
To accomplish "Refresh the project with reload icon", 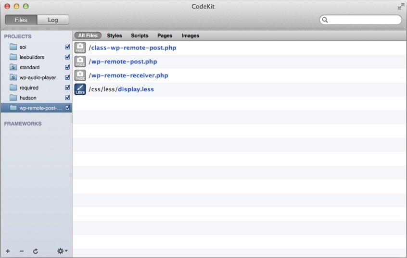I will [x=36, y=251].
